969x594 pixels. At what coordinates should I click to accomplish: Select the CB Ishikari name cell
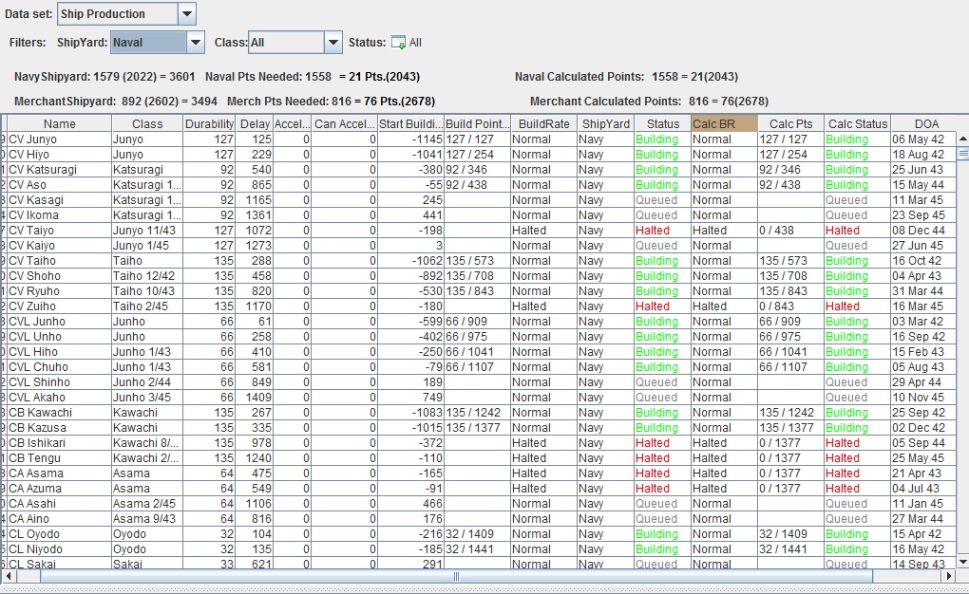point(59,443)
